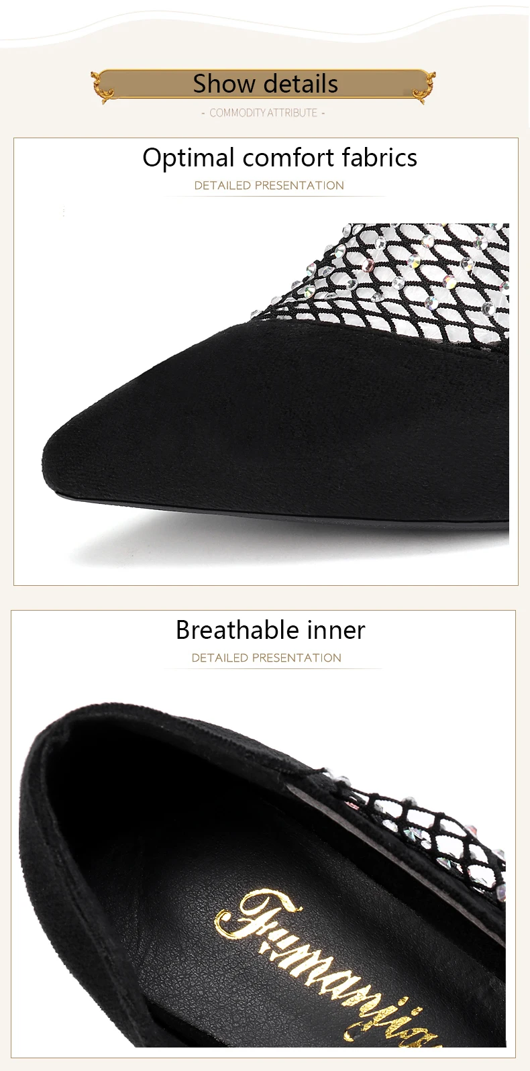Click DETAILED PRESENTATION under Optimal comfort fabrics

click(269, 185)
